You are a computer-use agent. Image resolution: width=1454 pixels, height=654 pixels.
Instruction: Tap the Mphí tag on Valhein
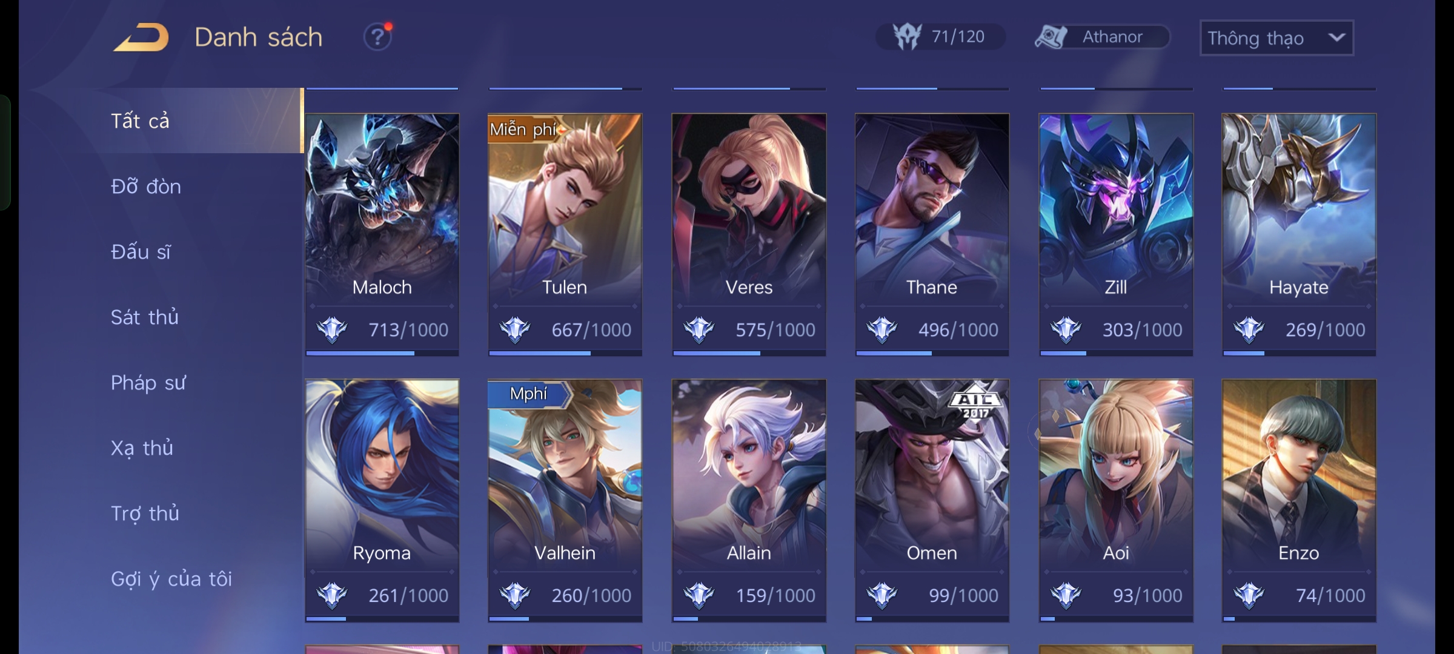coord(529,394)
